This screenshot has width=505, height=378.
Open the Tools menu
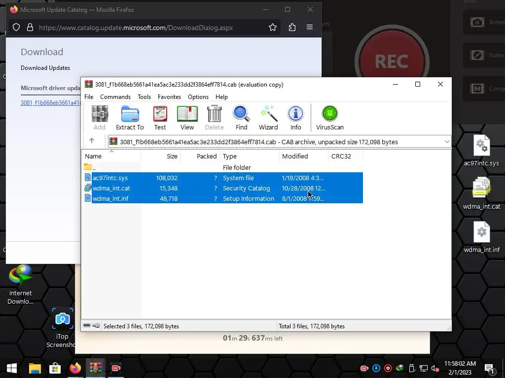click(x=144, y=97)
